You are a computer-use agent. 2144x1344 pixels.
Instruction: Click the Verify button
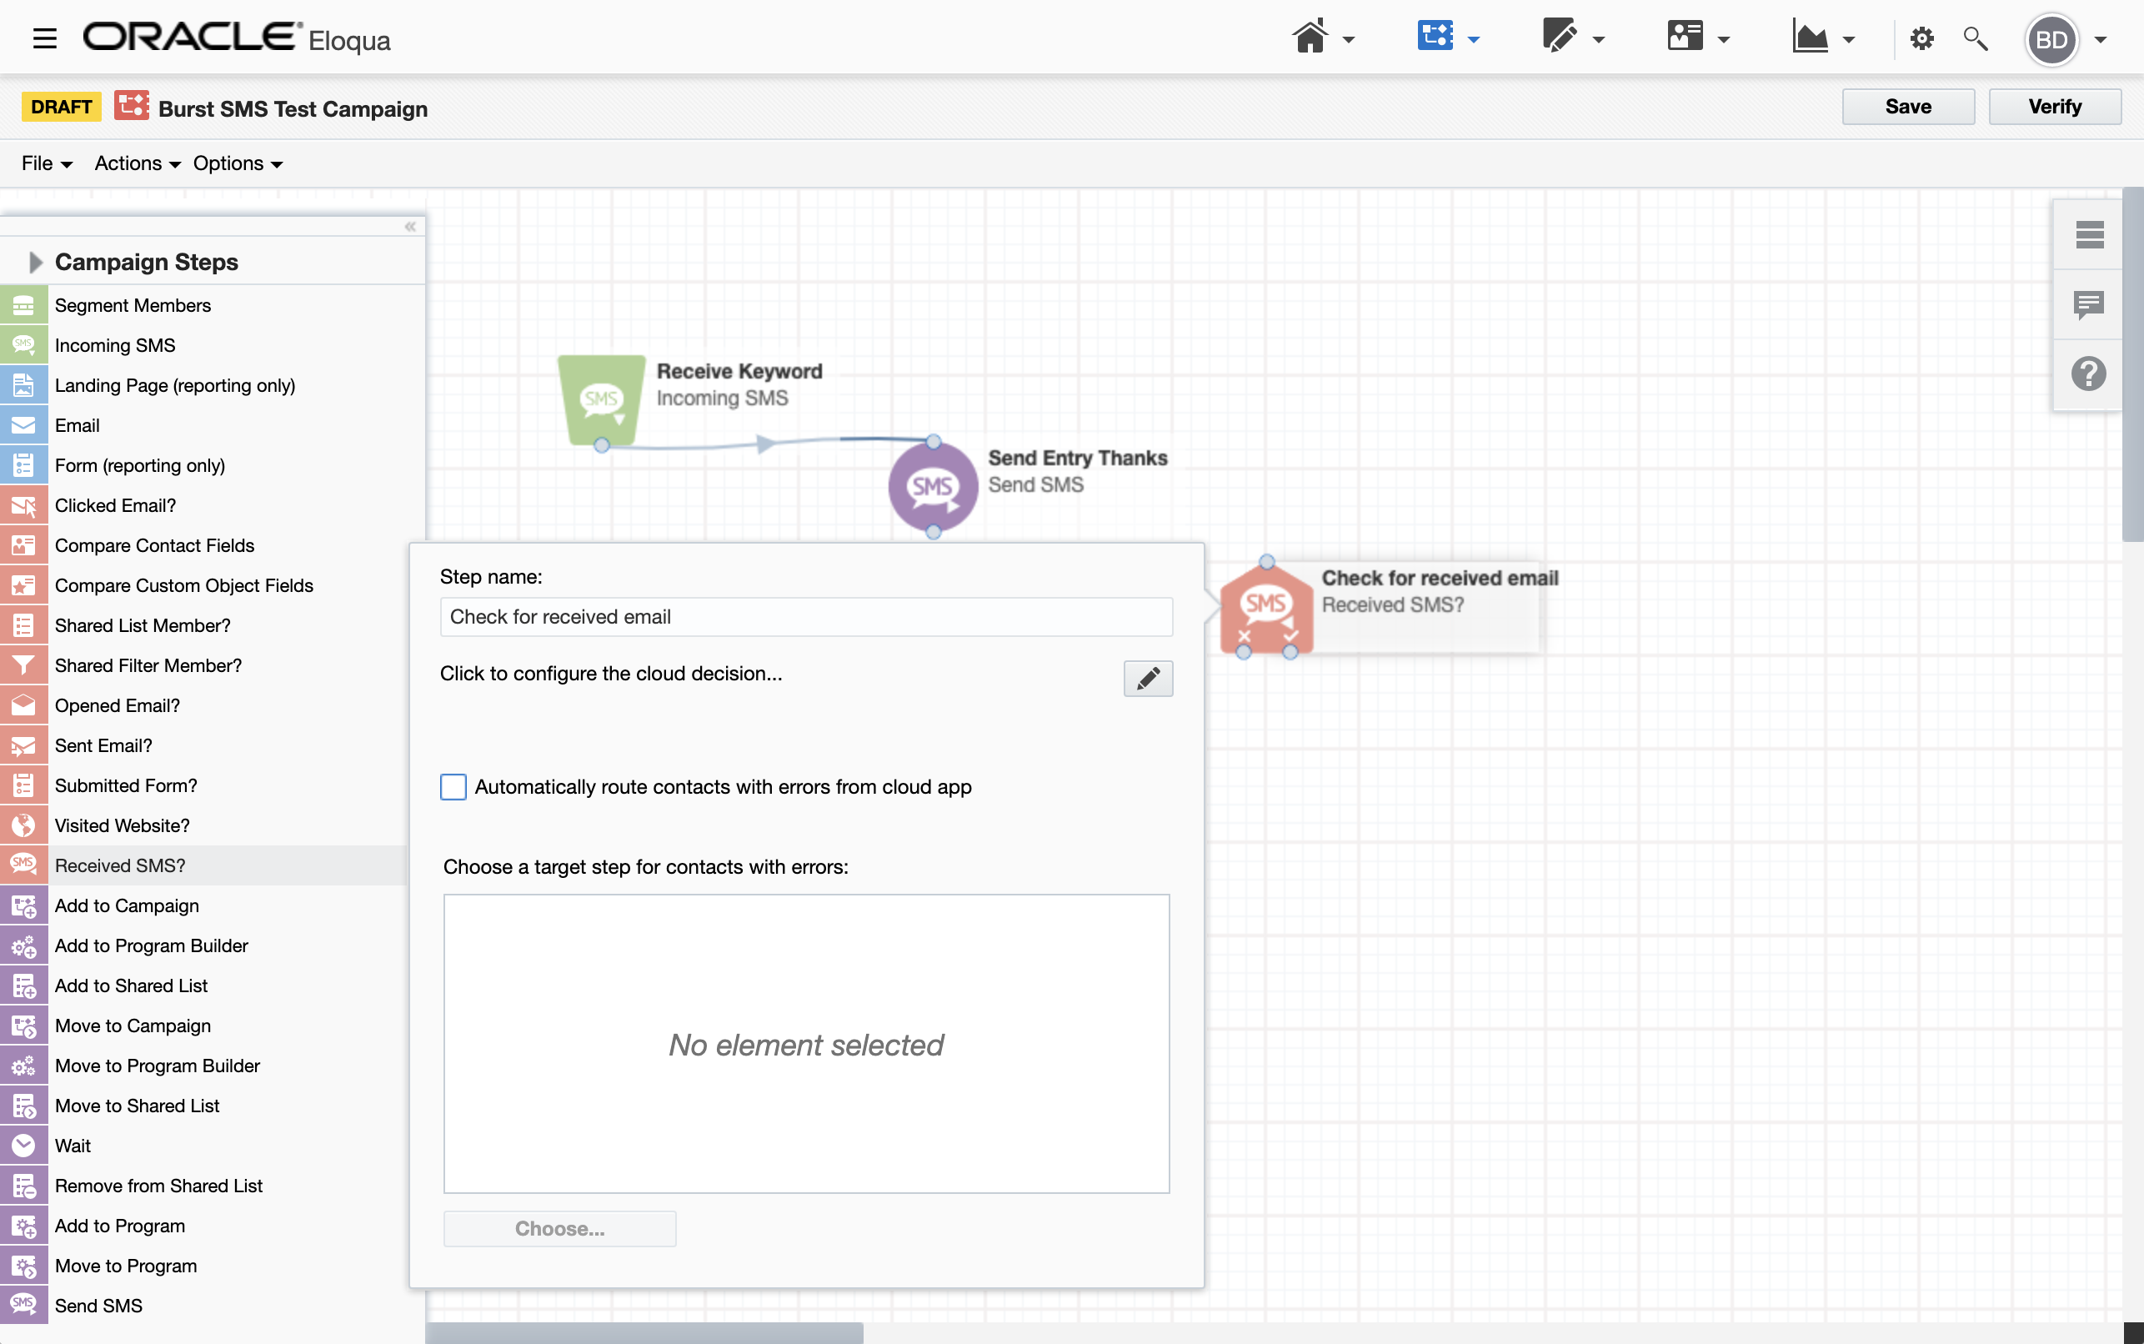2053,107
